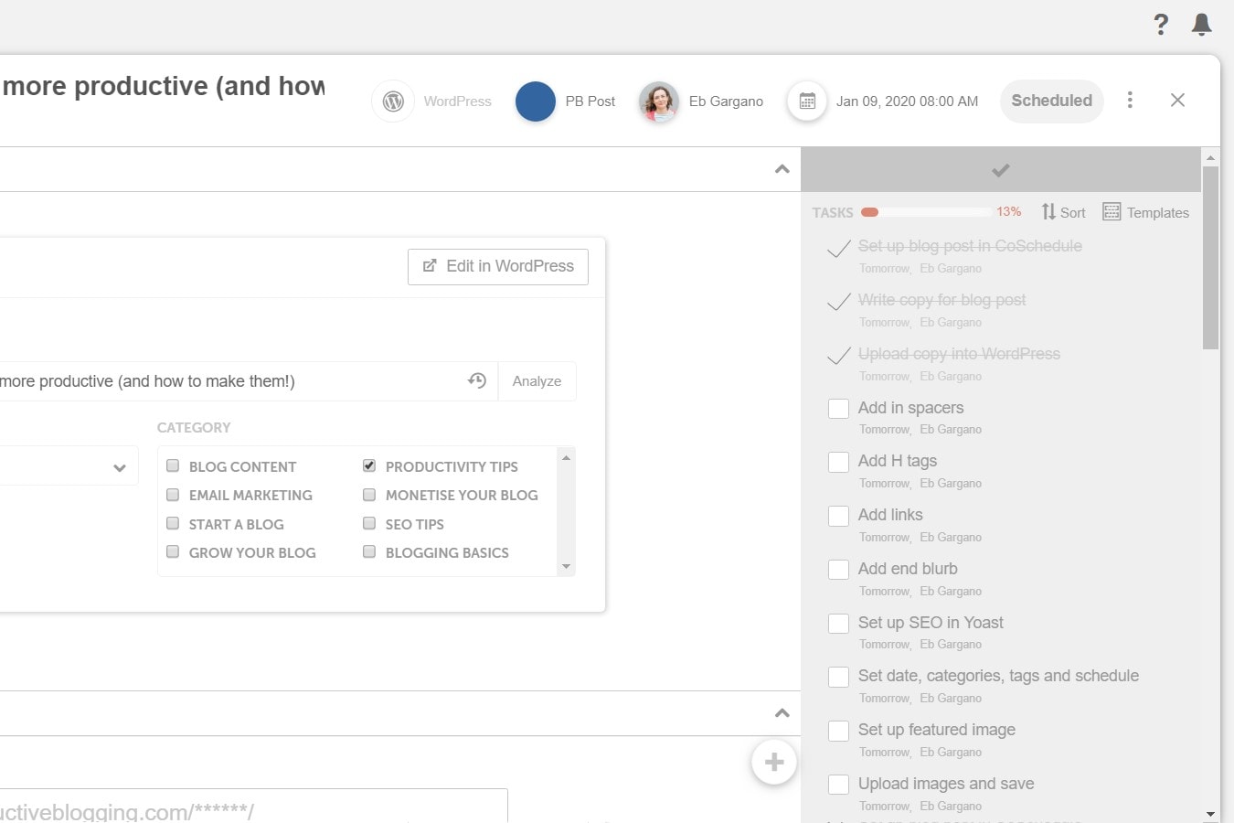
Task: Open the help question mark icon
Action: pyautogui.click(x=1161, y=25)
